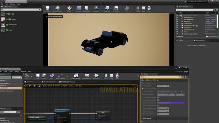Toggle visibility of GameNetworkManager

177,26
